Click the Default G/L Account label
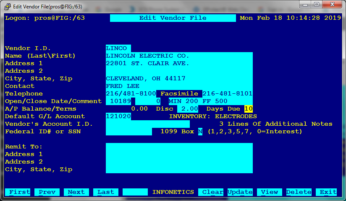 pos(45,116)
